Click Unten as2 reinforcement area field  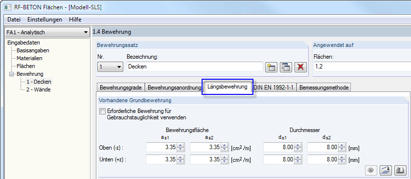[205, 159]
